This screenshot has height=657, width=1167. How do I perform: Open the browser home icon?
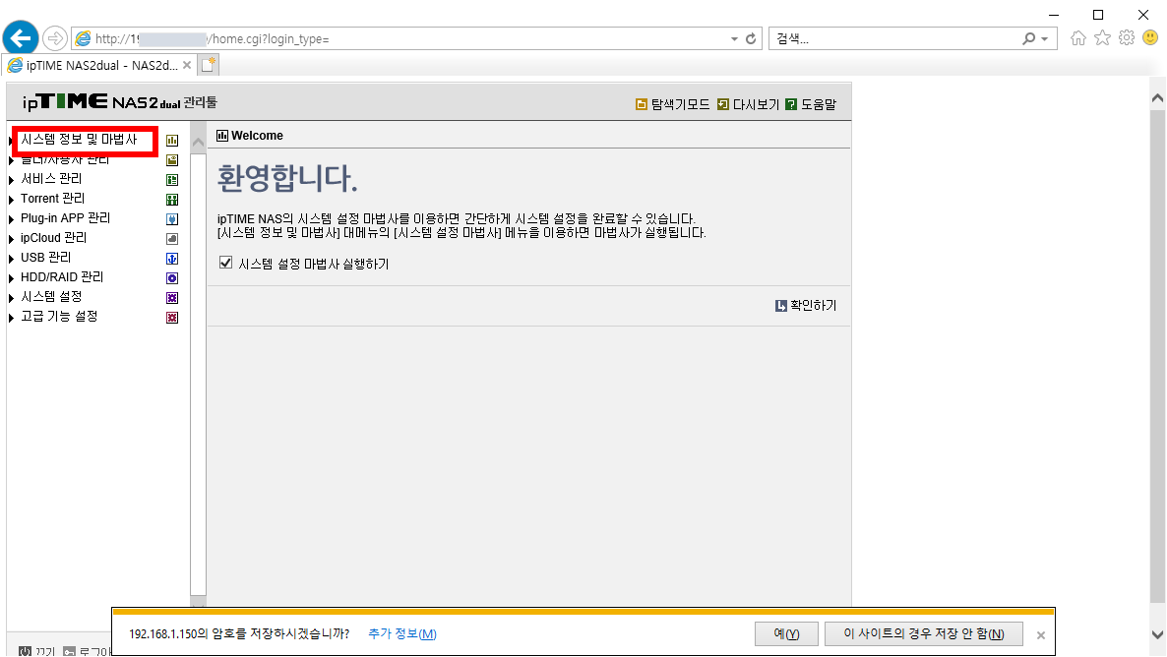(x=1077, y=38)
